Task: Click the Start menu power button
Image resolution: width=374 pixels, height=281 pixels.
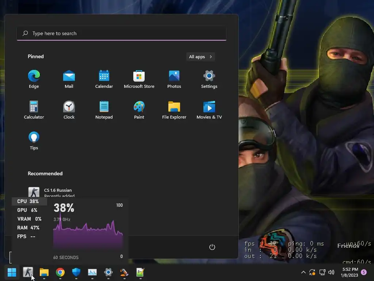Action: coord(212,247)
